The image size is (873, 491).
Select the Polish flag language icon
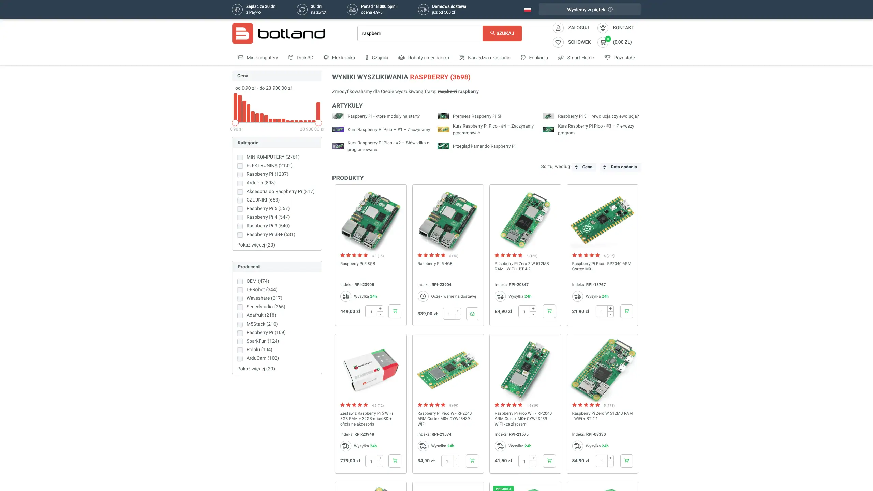(528, 10)
